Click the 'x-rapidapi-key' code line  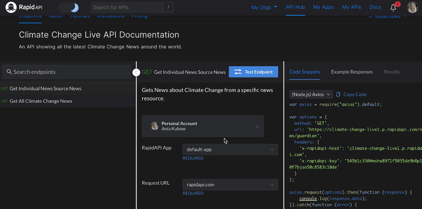pyautogui.click(x=355, y=164)
